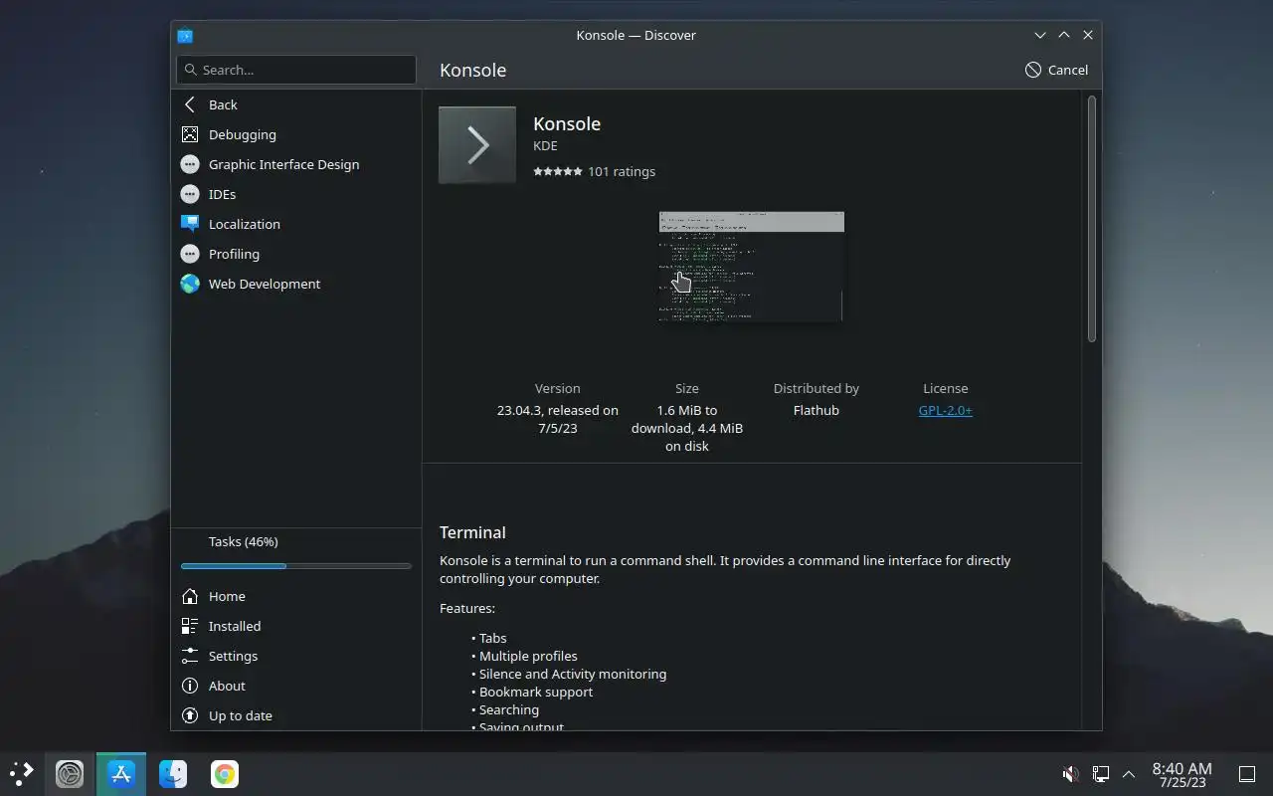Click the vertical scrollbar of the app page
This screenshot has height=796, width=1273.
[x=1092, y=219]
